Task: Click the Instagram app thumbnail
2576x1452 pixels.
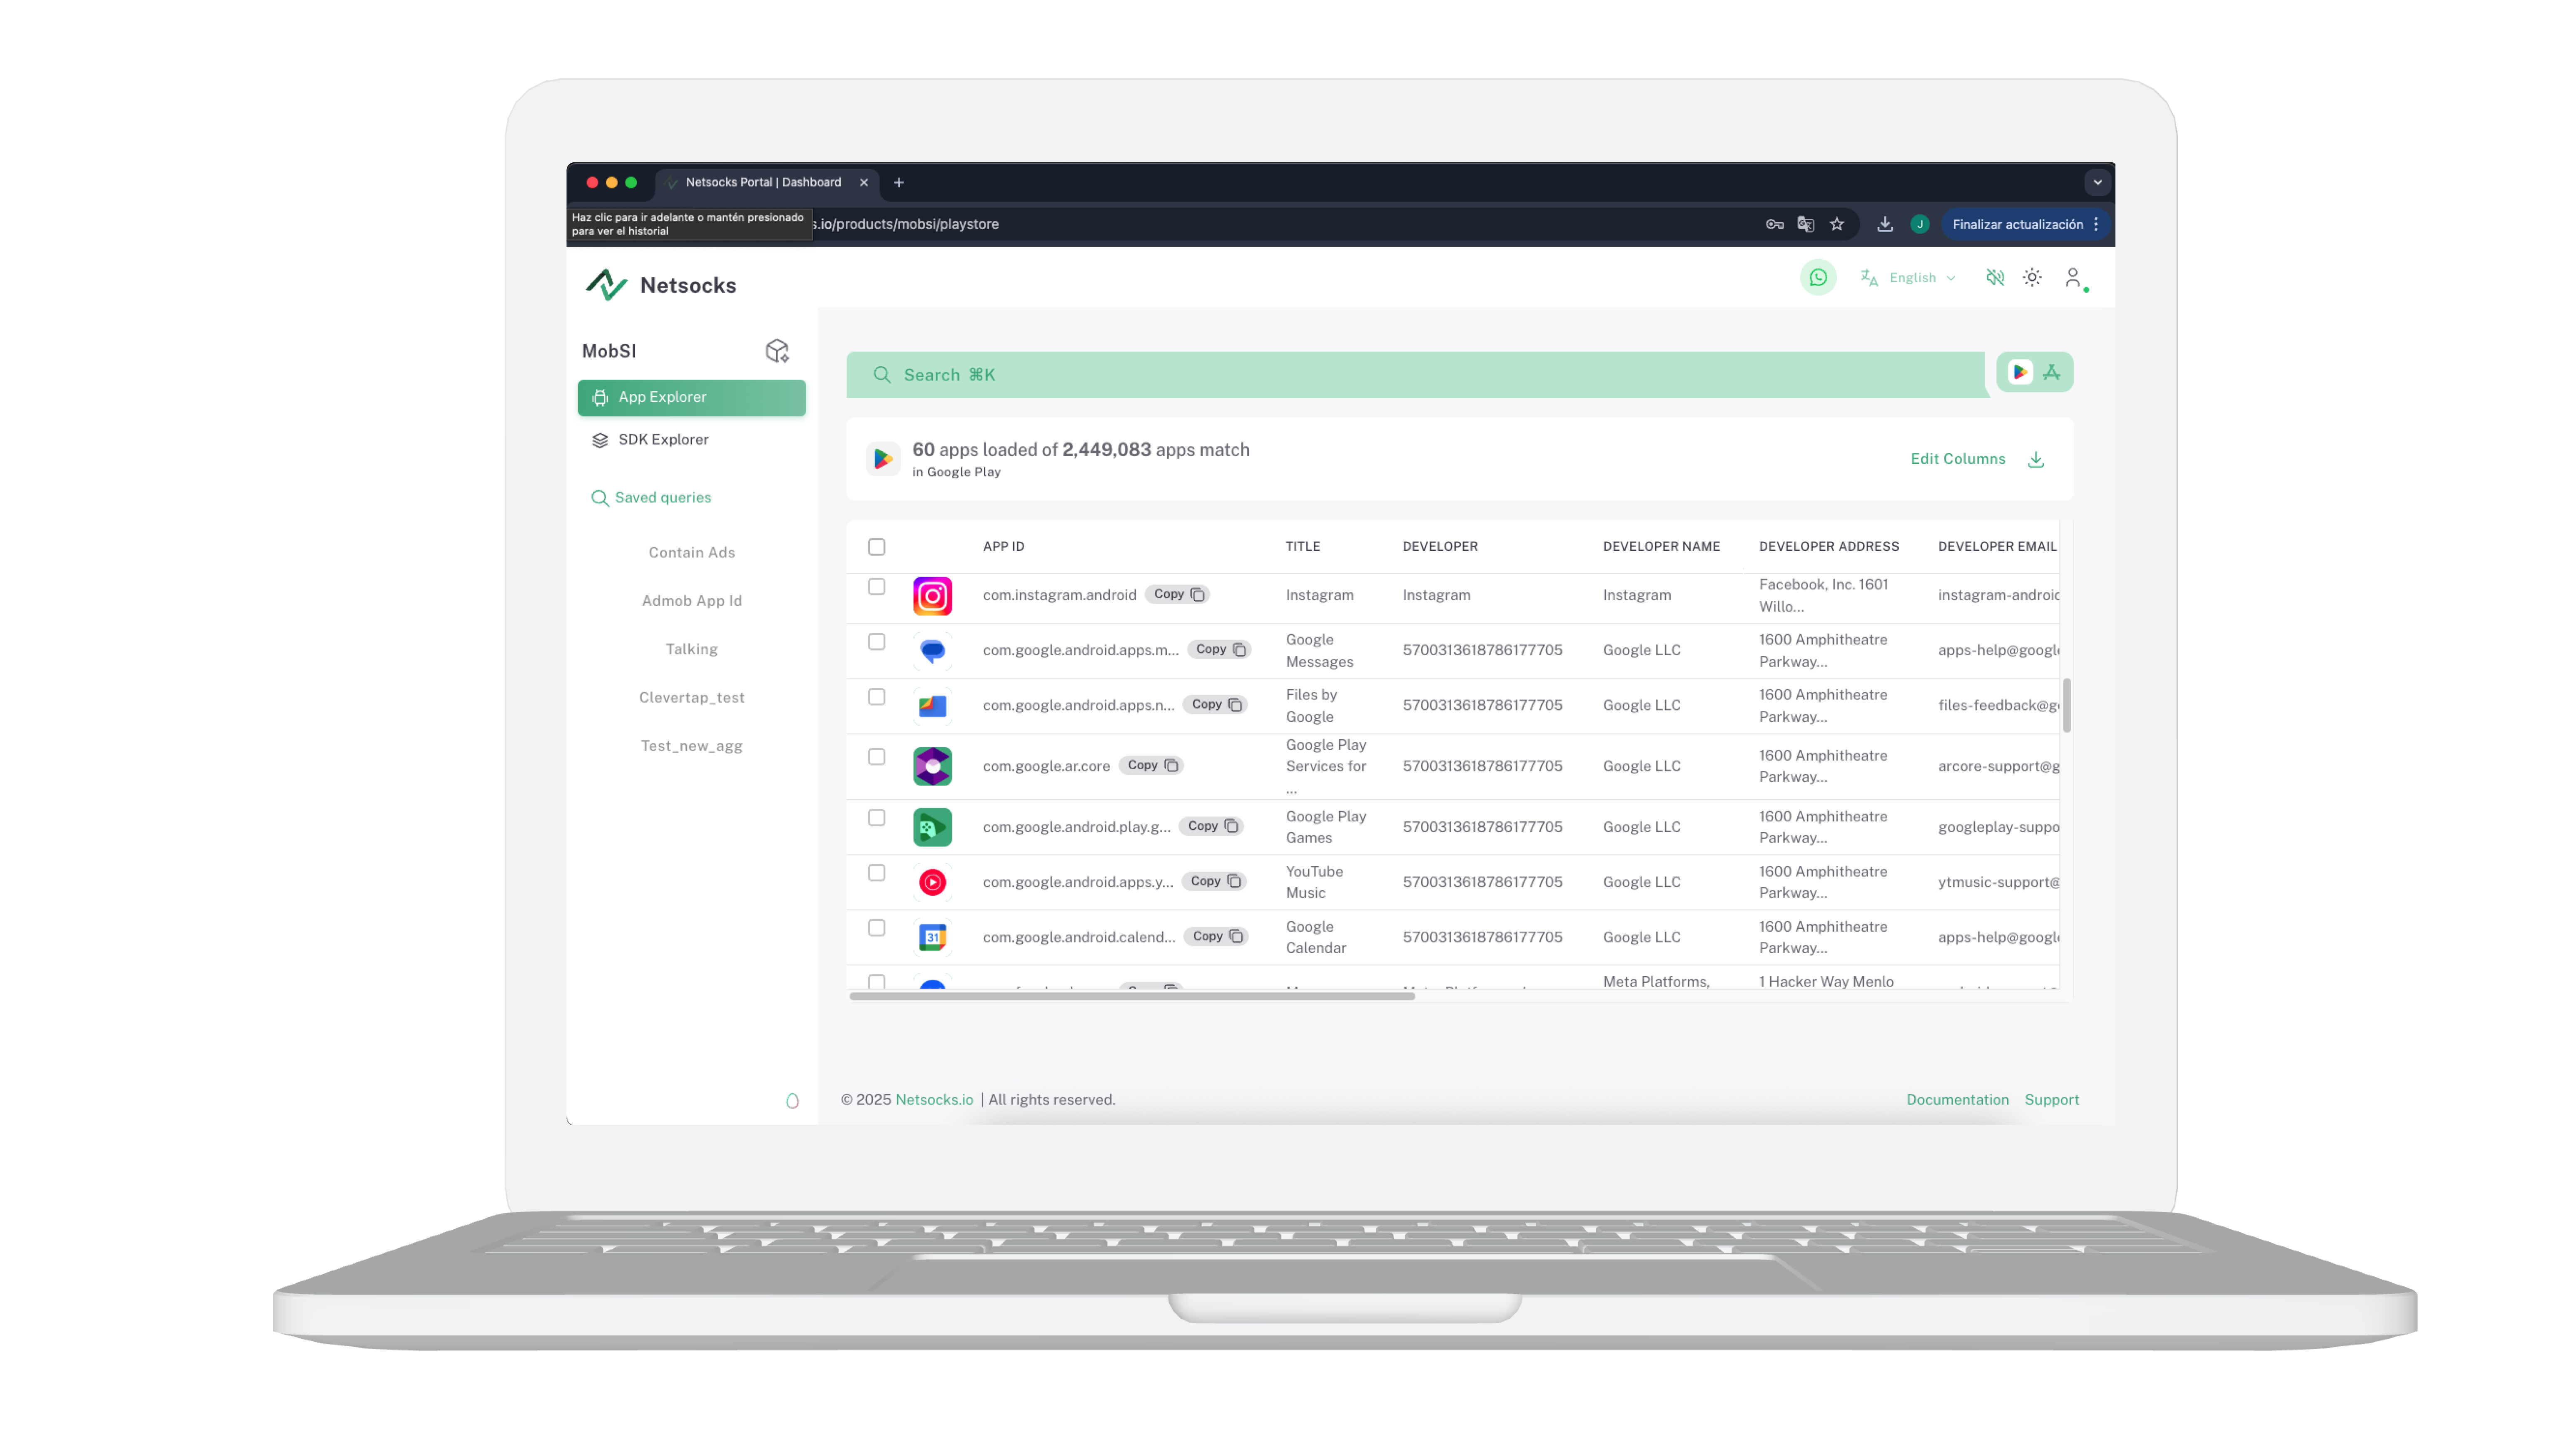Action: click(x=932, y=596)
